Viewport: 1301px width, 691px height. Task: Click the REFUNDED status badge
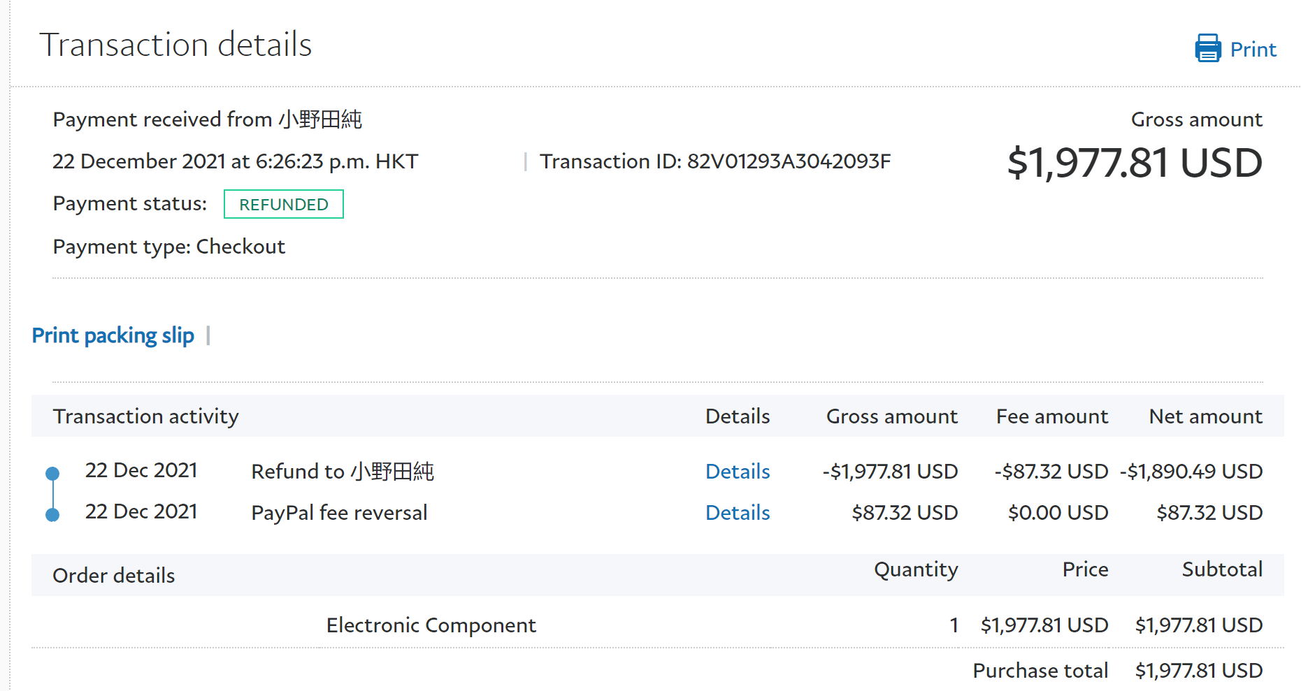click(283, 204)
